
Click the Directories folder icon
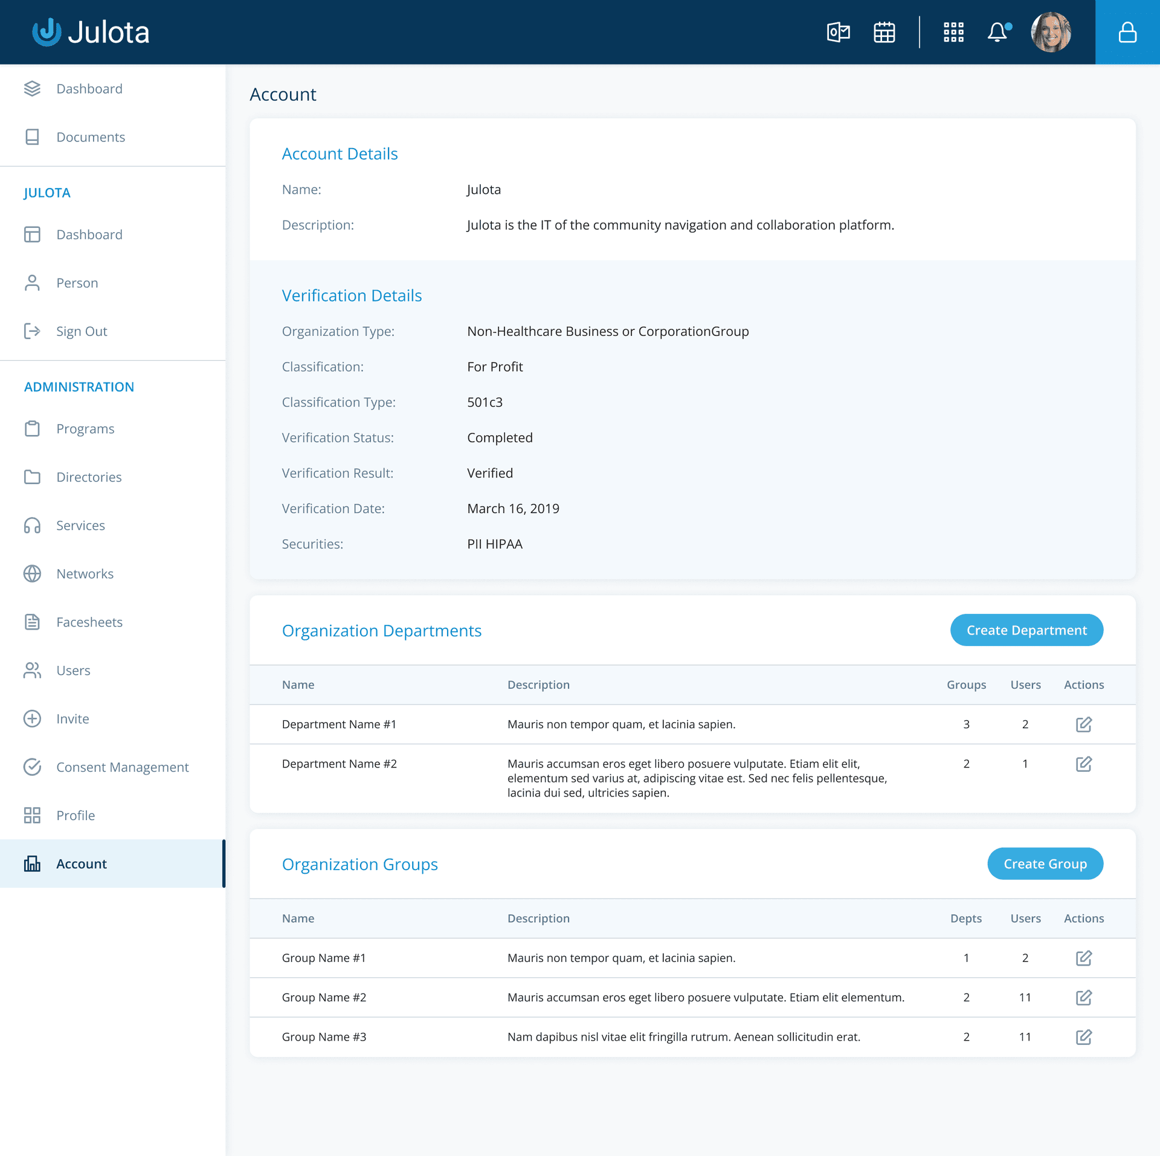pos(32,477)
